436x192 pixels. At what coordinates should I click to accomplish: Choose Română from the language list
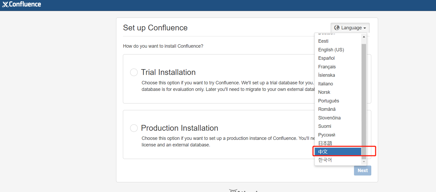click(x=338, y=109)
